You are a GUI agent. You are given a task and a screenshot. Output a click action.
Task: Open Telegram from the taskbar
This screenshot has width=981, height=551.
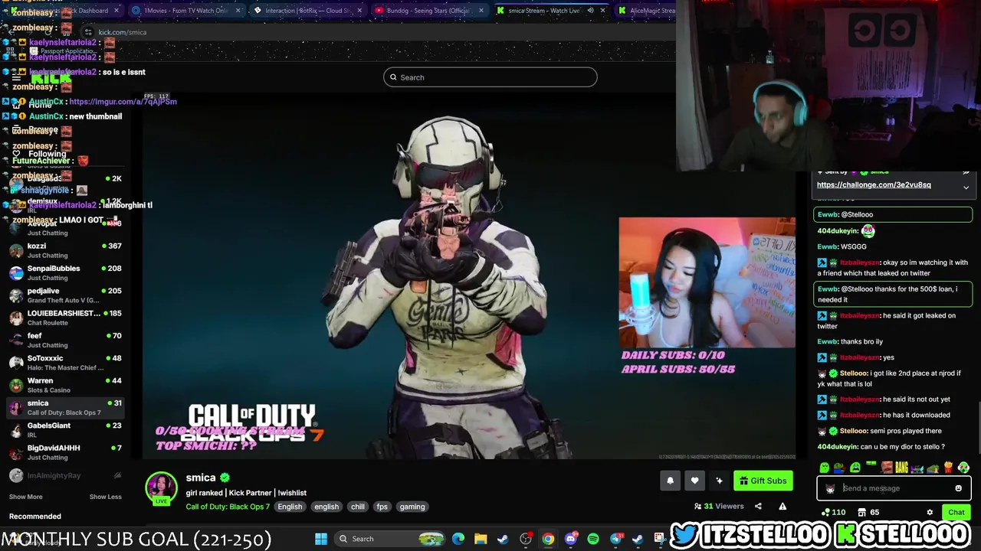click(615, 539)
